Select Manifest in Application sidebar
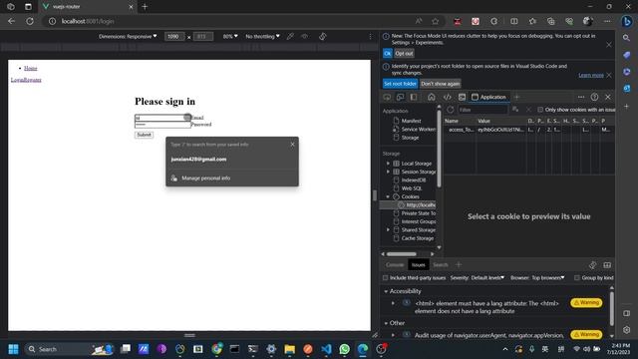This screenshot has width=638, height=359. point(411,121)
